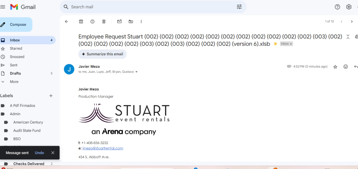The image size is (358, 169).
Task: Open the Sent folder
Action: [x=14, y=65]
